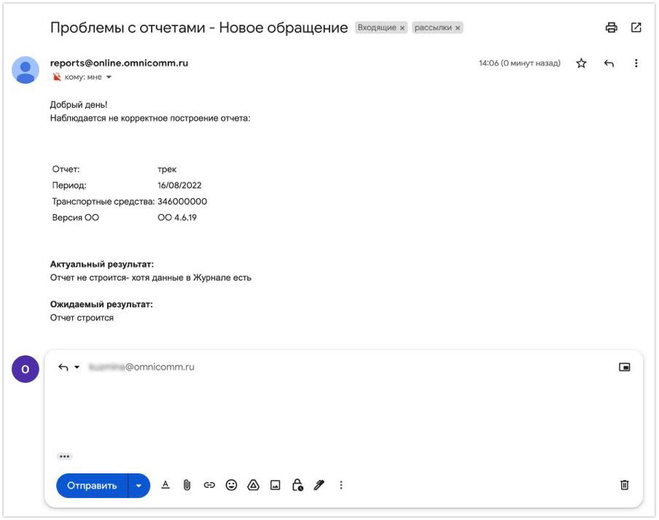Click the reply arrow in the message header

click(x=609, y=63)
